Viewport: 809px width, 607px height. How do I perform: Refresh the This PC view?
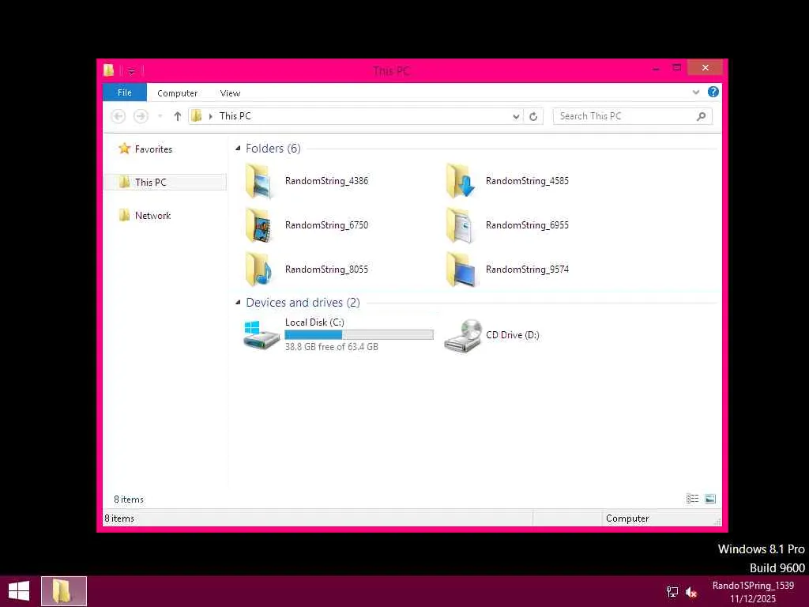[x=533, y=117]
